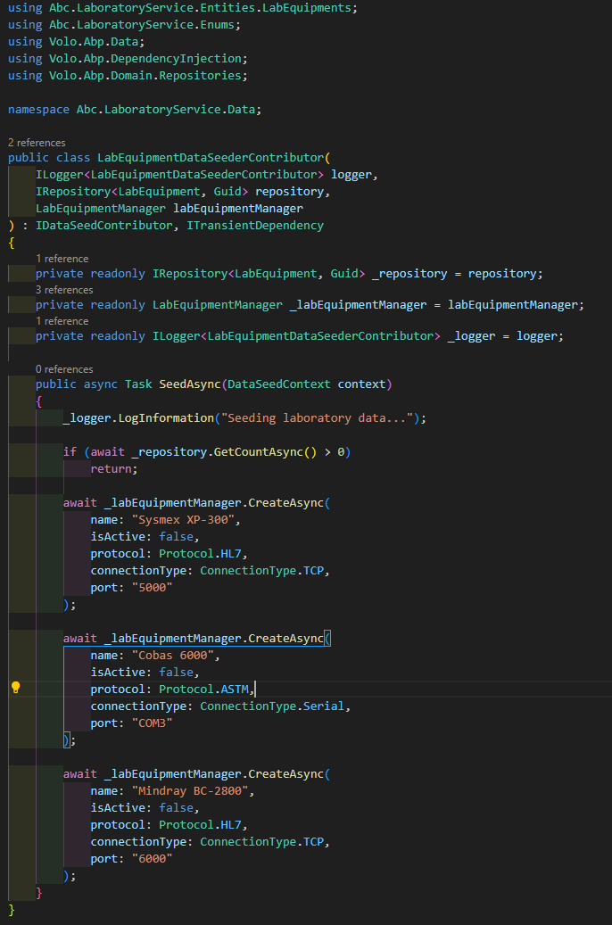Viewport: 612px width, 925px height.
Task: Open the "3 references" CodeLens link
Action: [64, 290]
